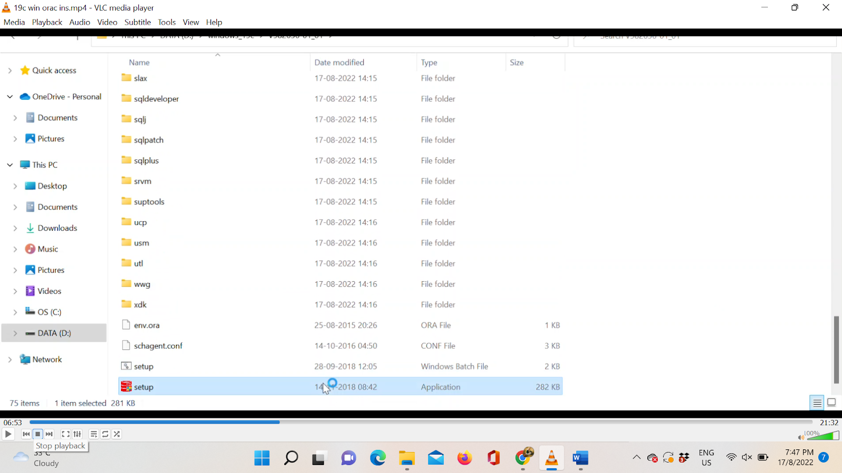Expand the Videos tree chevron

(15, 291)
